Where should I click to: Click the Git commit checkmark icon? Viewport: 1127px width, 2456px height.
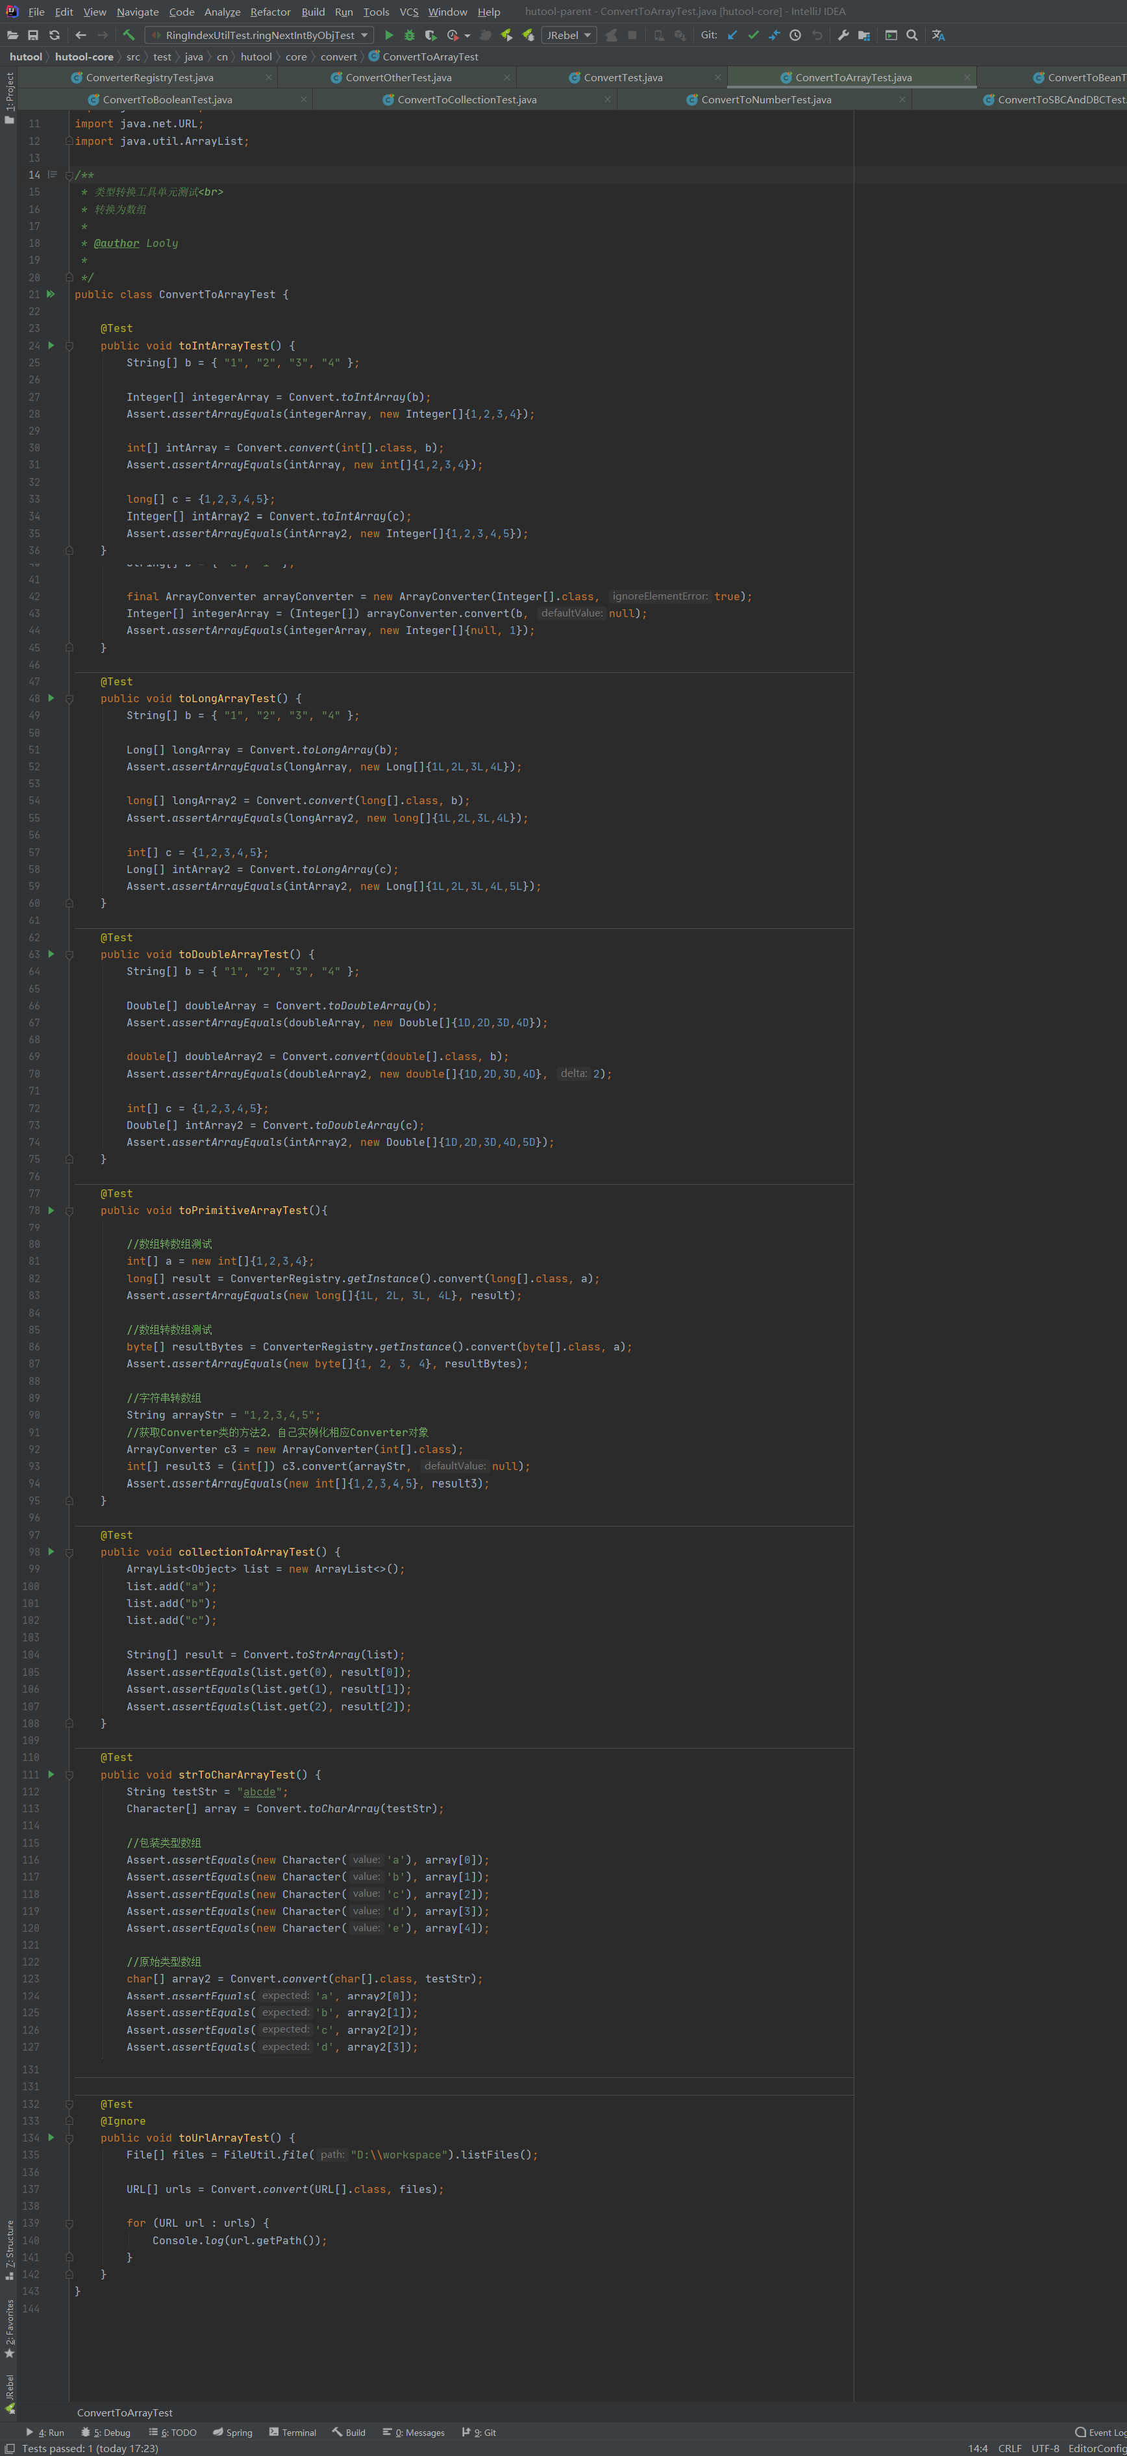pos(754,35)
